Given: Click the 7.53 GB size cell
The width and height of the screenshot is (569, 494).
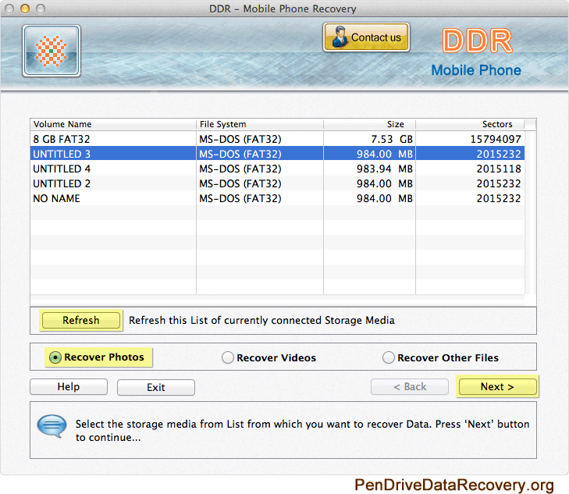Looking at the screenshot, I should click(x=392, y=139).
